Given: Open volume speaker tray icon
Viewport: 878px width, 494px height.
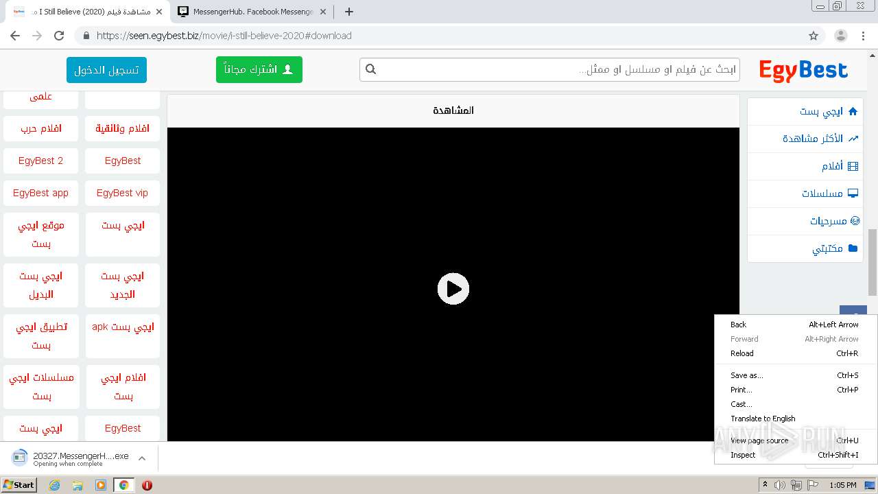Looking at the screenshot, I should tap(780, 485).
